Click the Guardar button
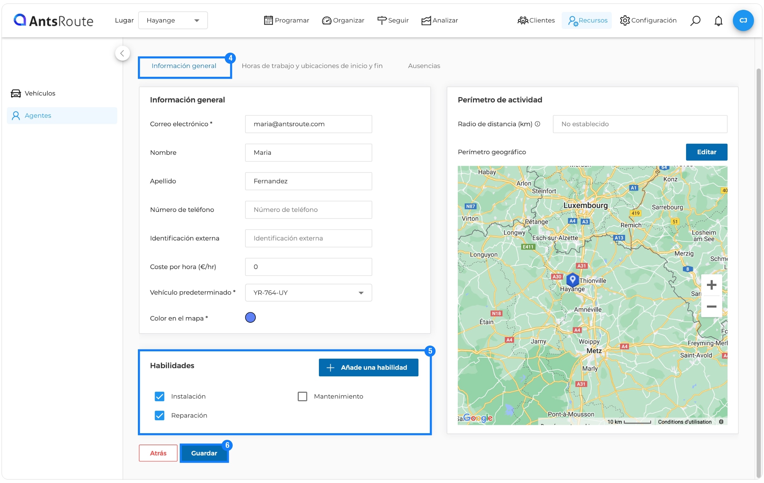 tap(204, 453)
